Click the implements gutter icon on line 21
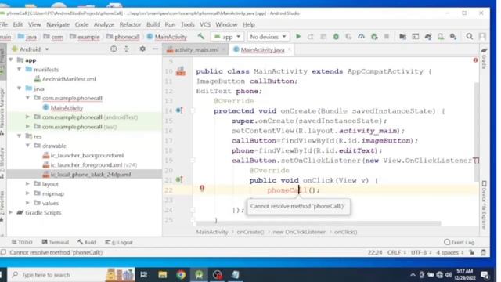501x282 pixels. pyautogui.click(x=179, y=179)
